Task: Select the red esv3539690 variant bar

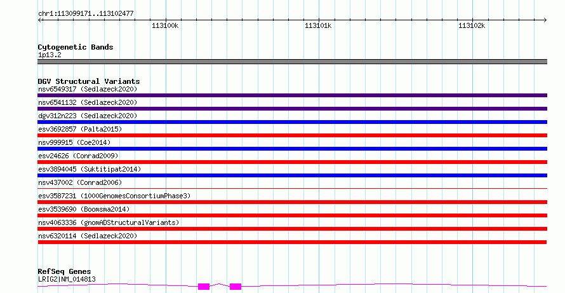Action: pos(292,215)
